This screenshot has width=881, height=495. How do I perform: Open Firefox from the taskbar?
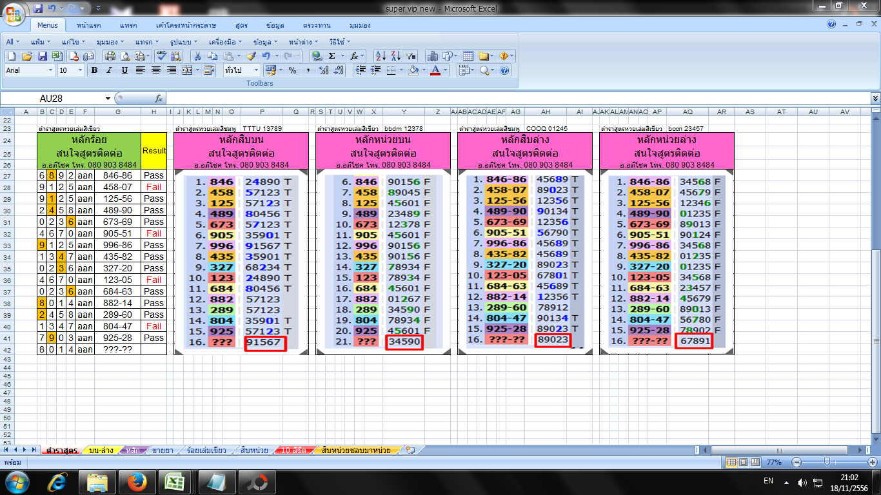(x=137, y=481)
